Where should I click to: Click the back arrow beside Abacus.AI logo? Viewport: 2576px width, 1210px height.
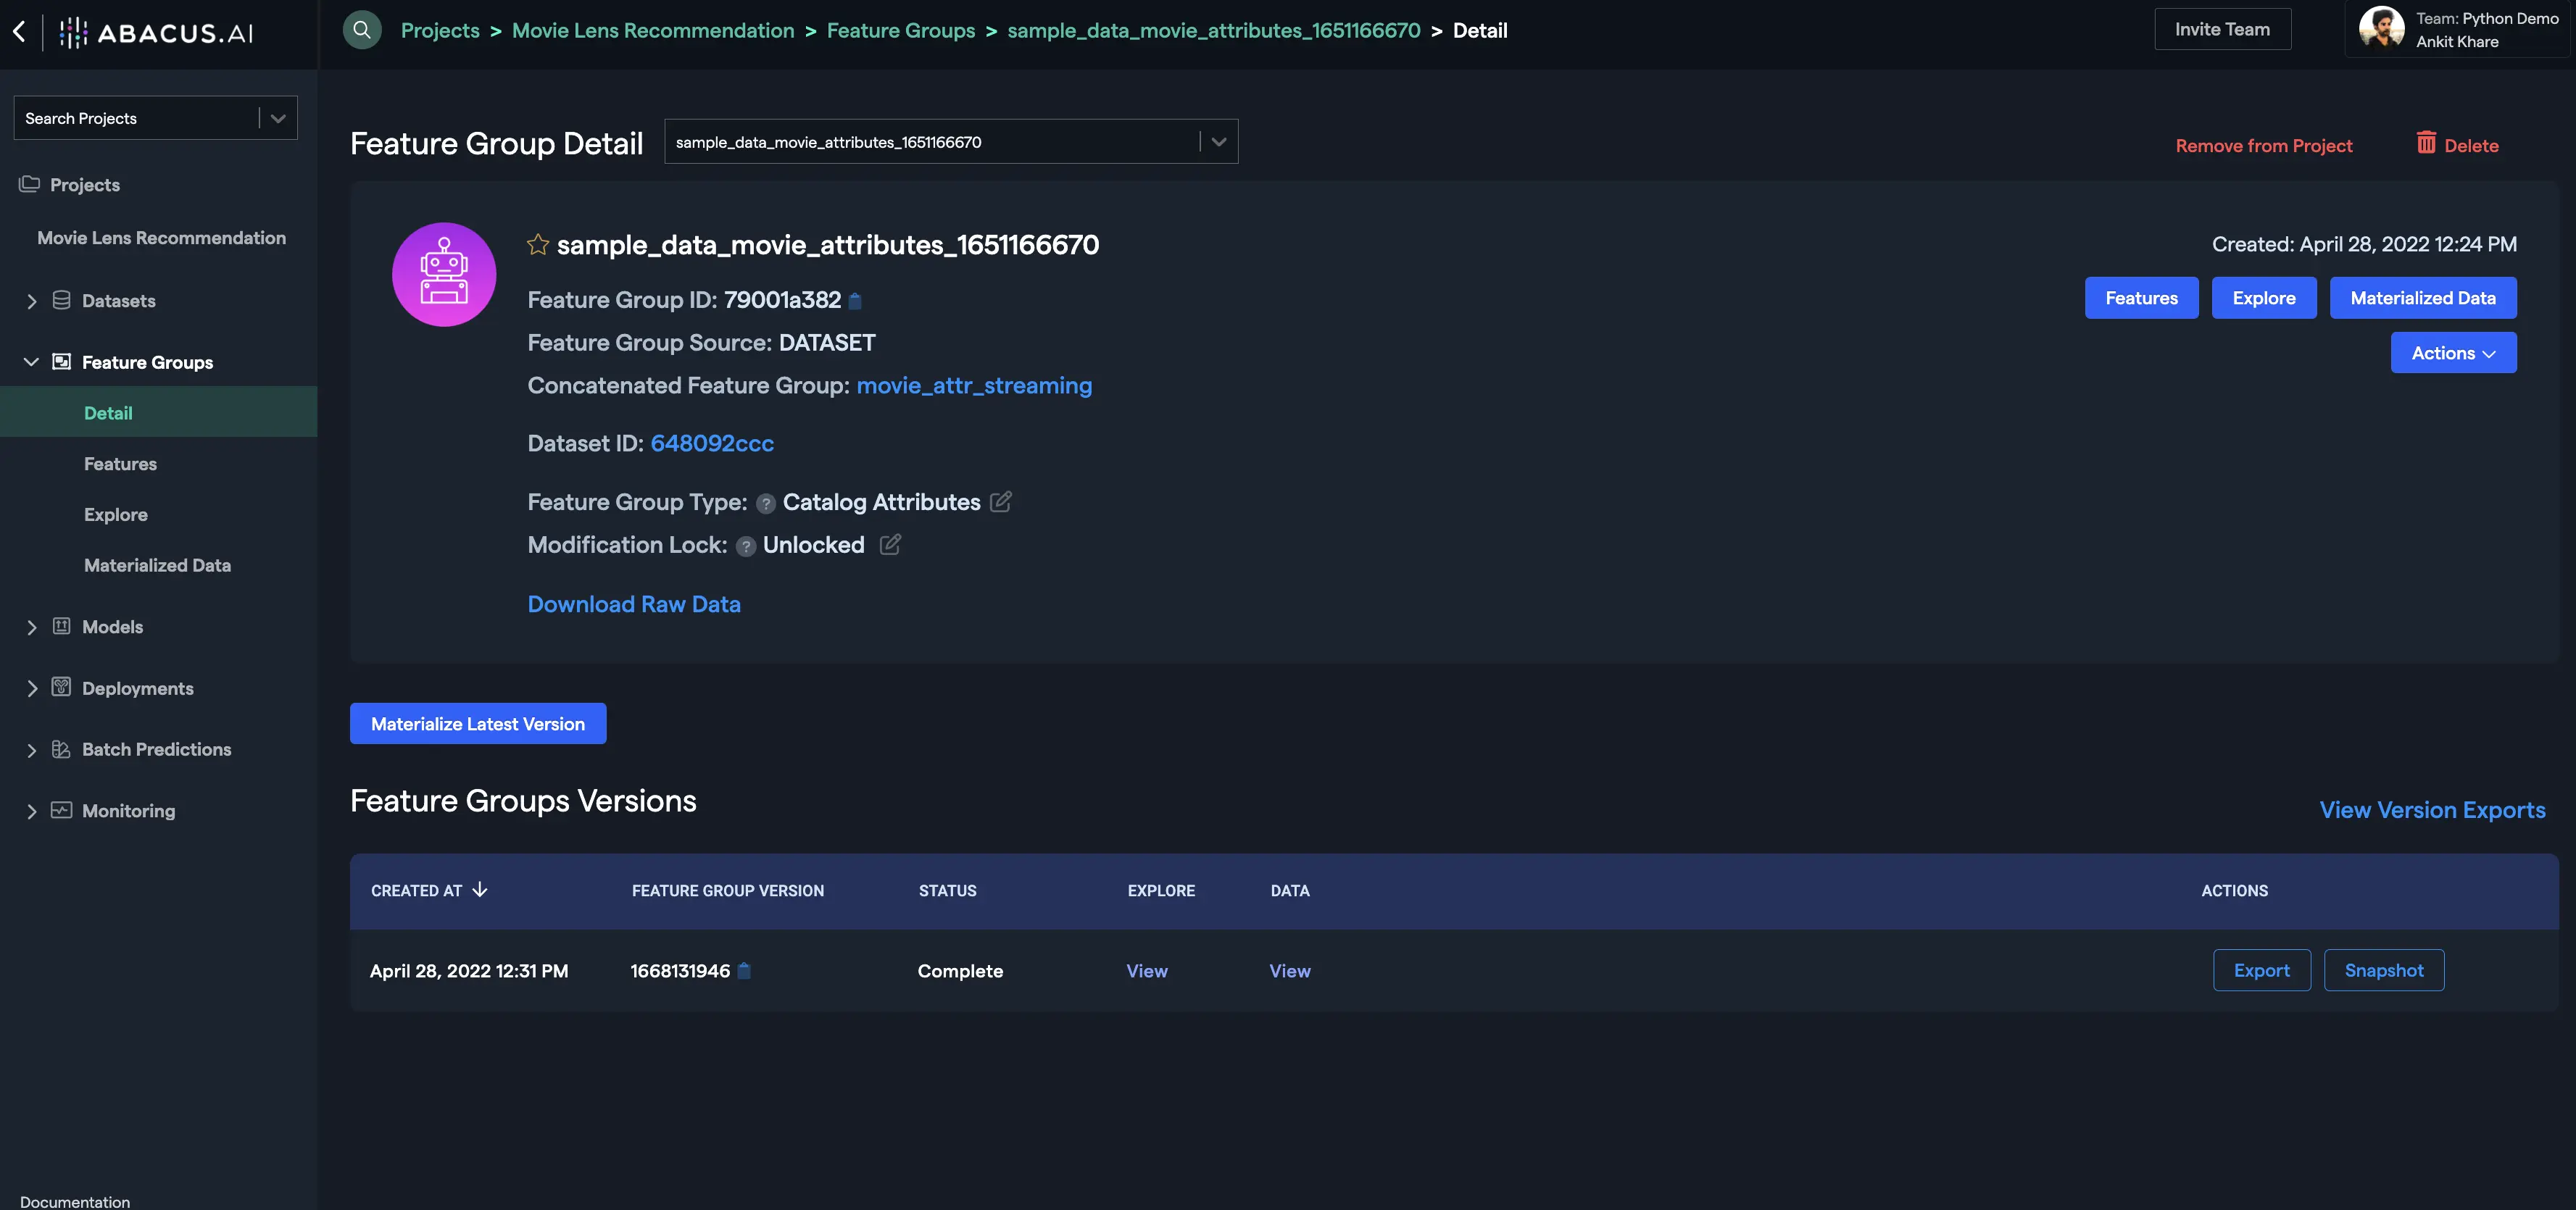pyautogui.click(x=19, y=31)
